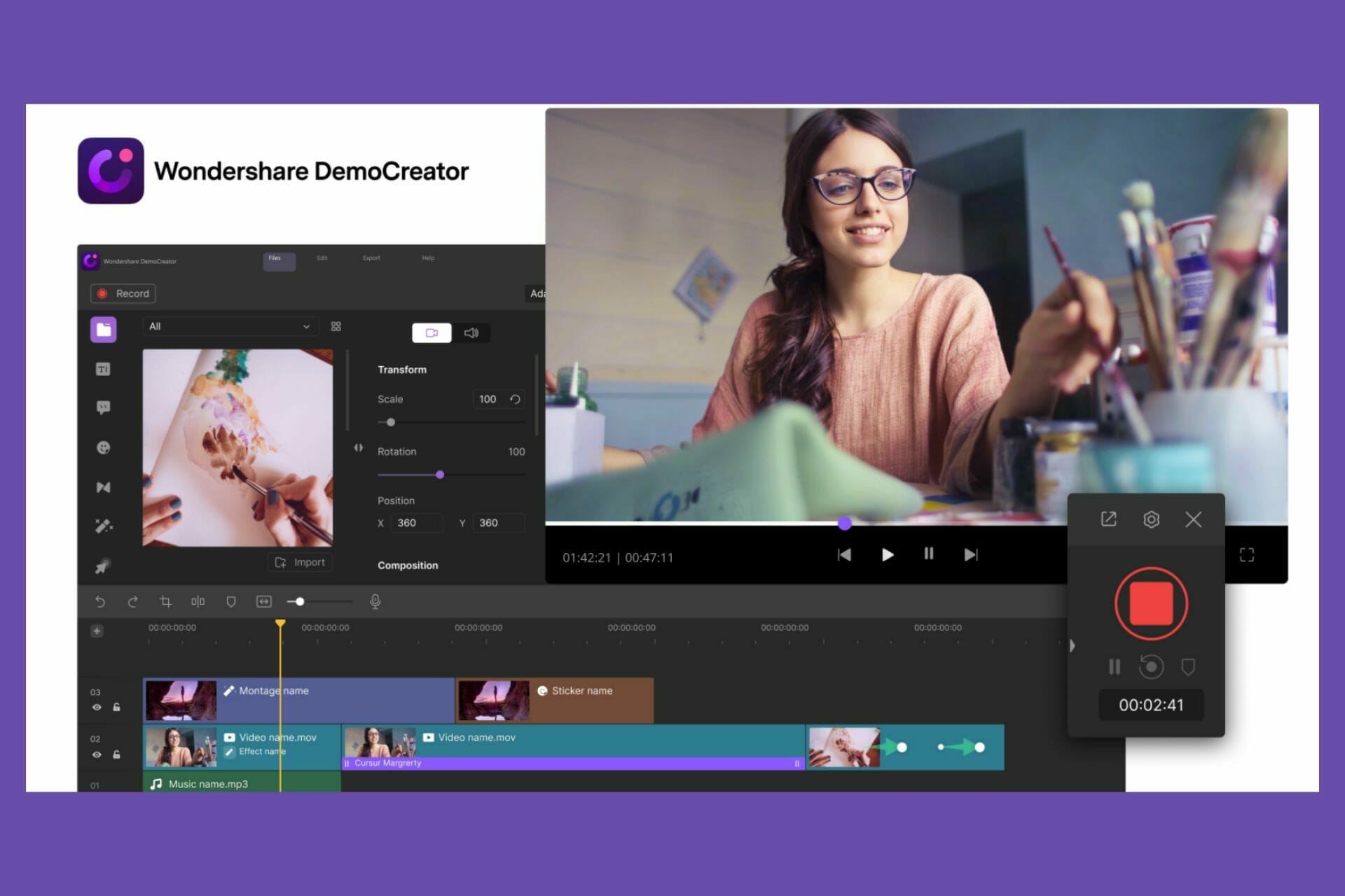Open the transitions bowtie icon
1345x896 pixels.
pyautogui.click(x=103, y=487)
